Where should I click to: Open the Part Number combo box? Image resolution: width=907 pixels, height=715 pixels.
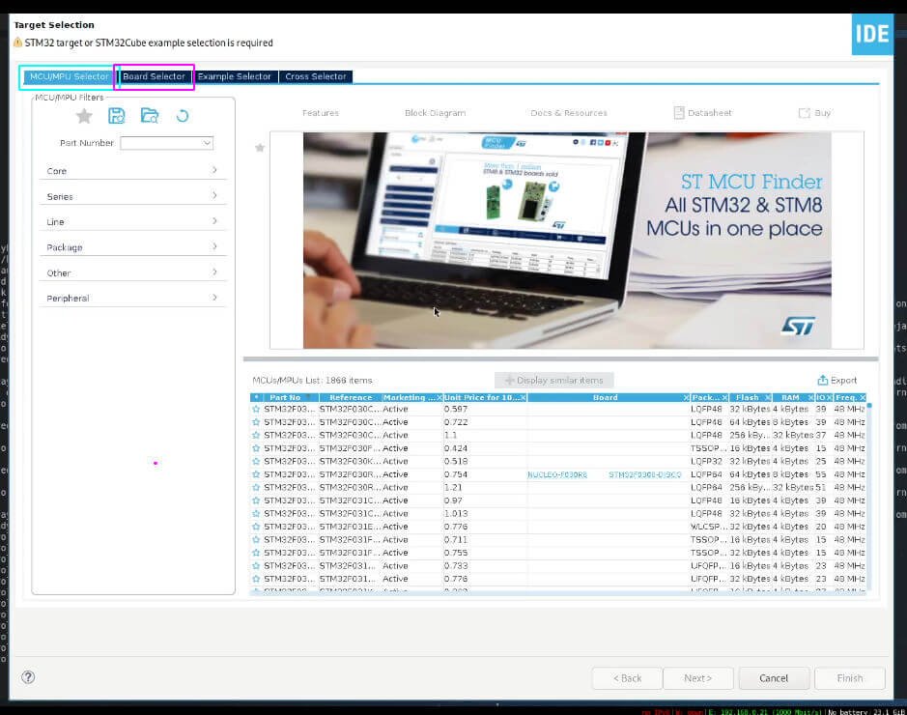[x=166, y=143]
